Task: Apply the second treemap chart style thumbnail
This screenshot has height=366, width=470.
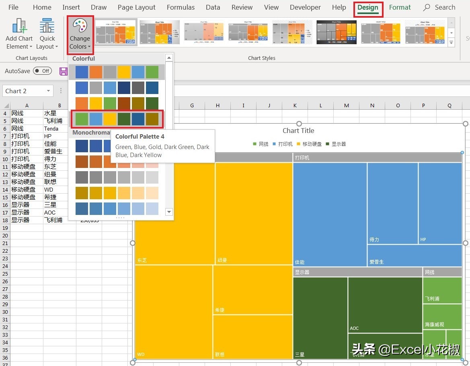Action: coord(160,33)
